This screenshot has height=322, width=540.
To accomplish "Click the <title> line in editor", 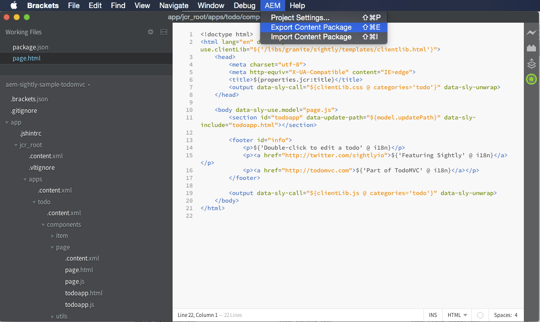I will click(295, 80).
